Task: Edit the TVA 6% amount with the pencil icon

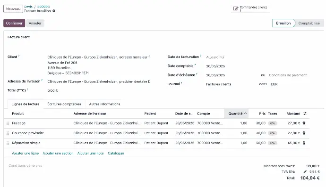Action: (x=305, y=171)
